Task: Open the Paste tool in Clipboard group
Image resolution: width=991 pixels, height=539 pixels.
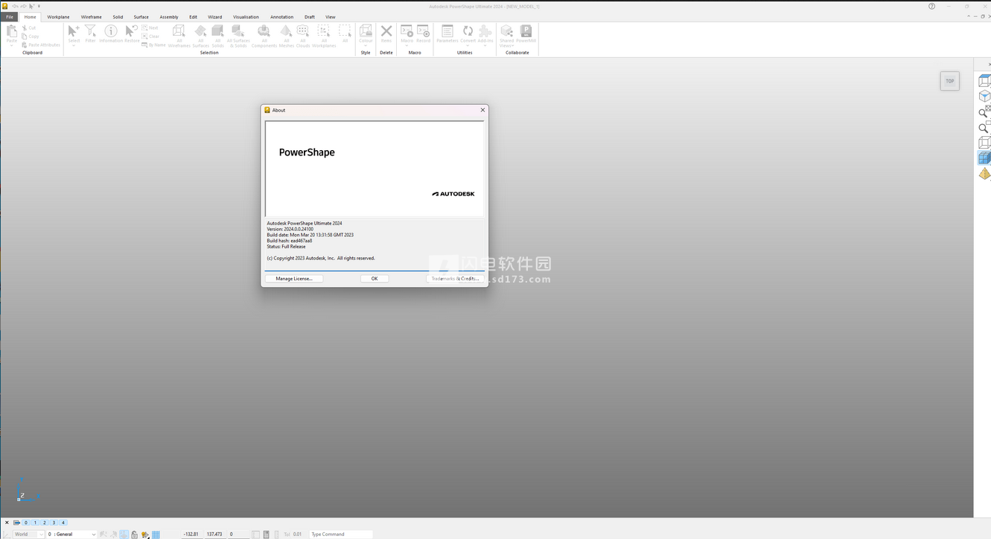Action: click(x=12, y=35)
